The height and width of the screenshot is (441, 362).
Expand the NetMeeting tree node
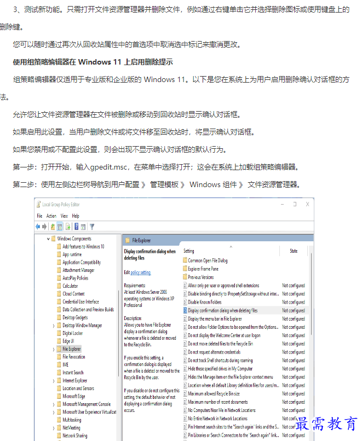[54, 428]
